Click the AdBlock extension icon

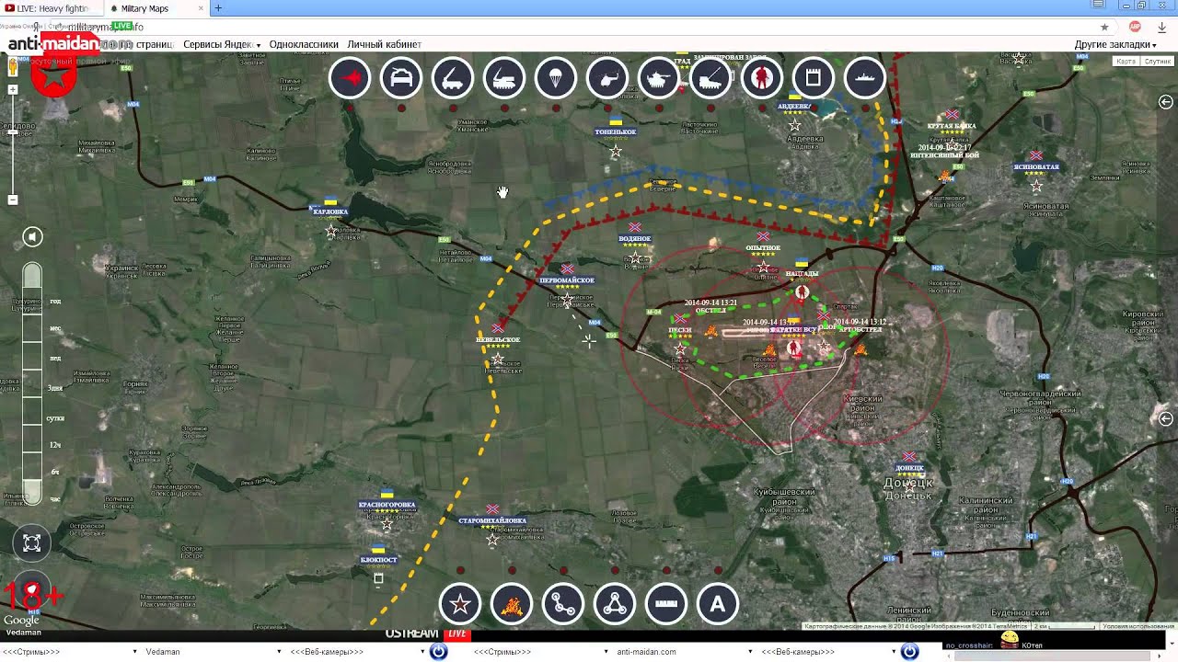pos(1136,27)
